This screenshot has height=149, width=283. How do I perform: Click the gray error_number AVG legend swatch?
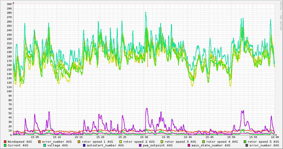[247, 145]
